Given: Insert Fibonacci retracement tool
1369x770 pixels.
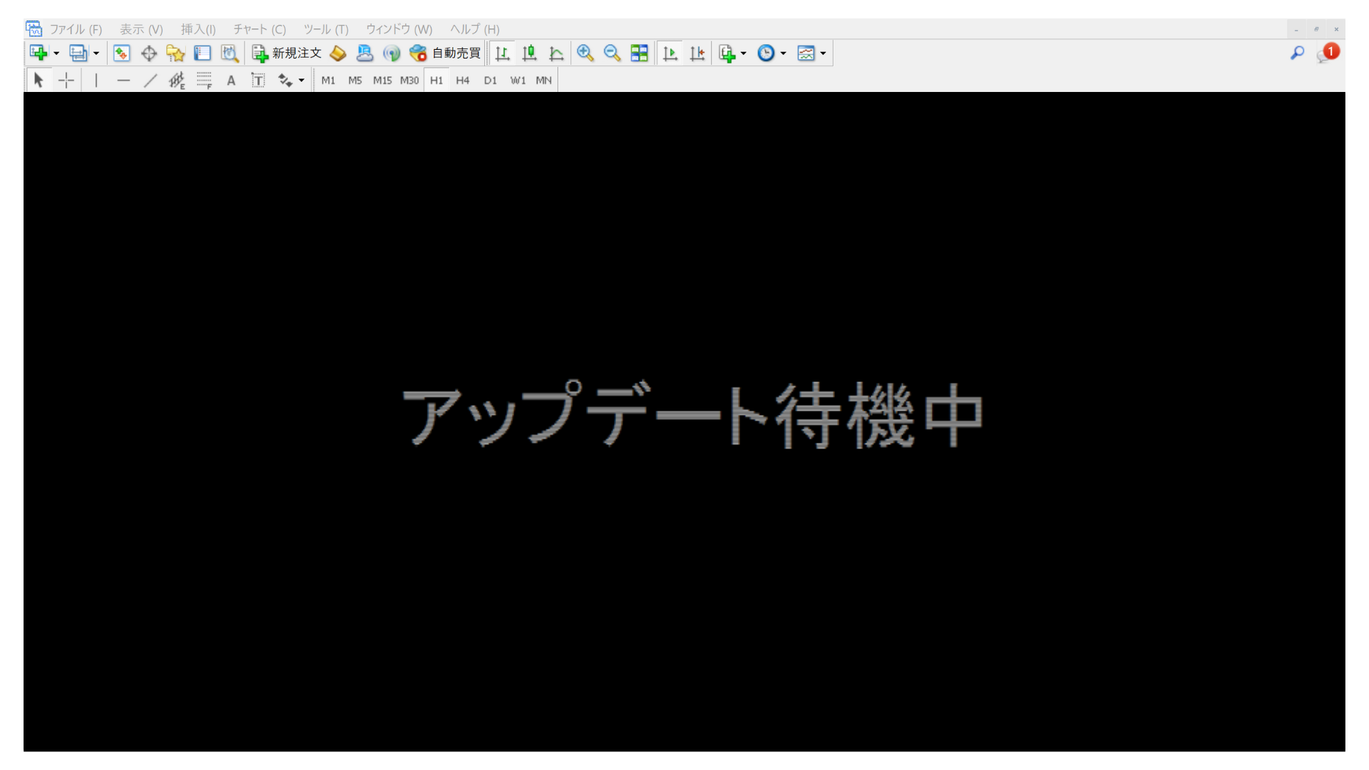Looking at the screenshot, I should tap(204, 80).
